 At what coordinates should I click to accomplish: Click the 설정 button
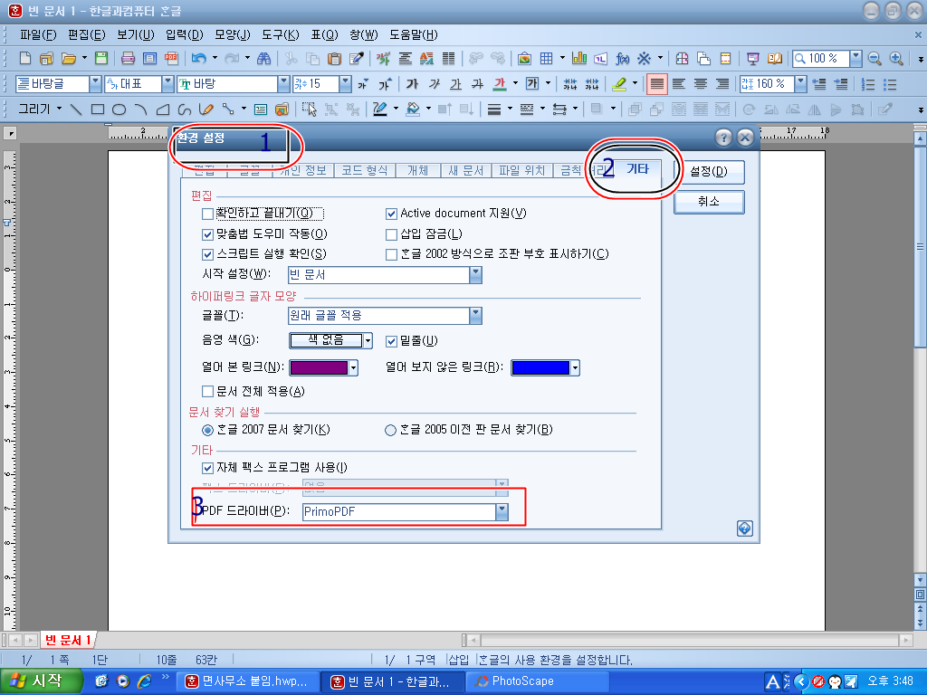coord(708,172)
